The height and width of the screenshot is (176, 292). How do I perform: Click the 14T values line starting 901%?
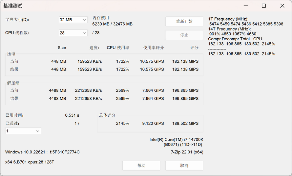click(233, 34)
